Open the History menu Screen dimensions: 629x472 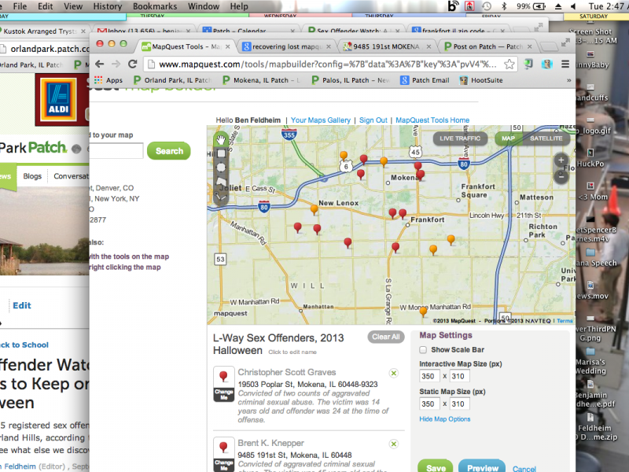108,6
